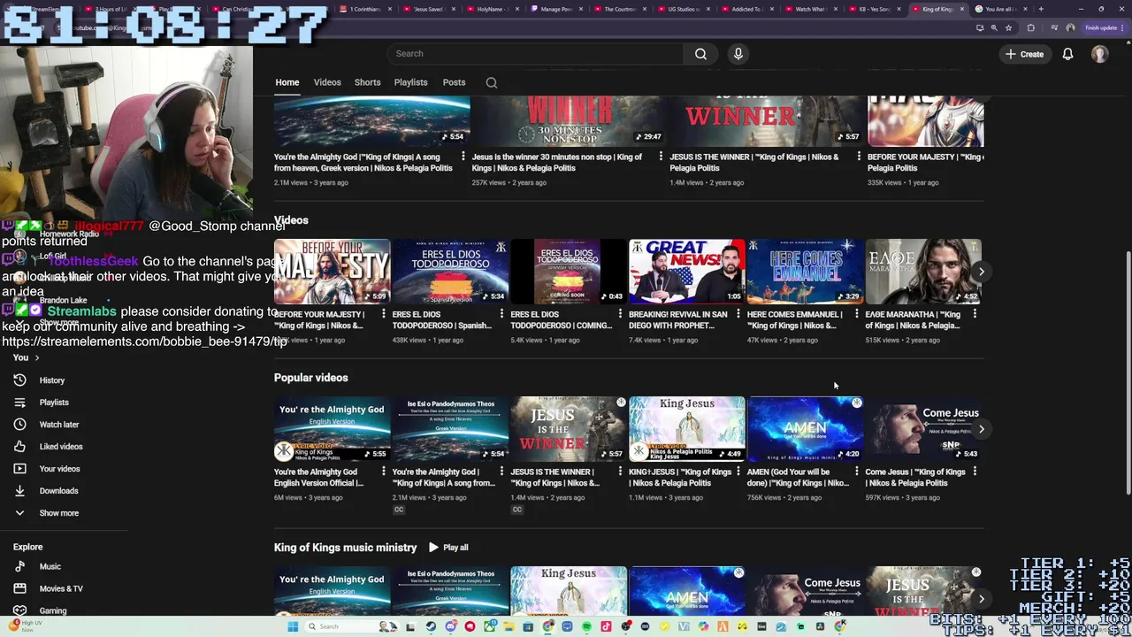The width and height of the screenshot is (1132, 637).
Task: Play the GREAT NEWS revival thumbnail
Action: 686,272
